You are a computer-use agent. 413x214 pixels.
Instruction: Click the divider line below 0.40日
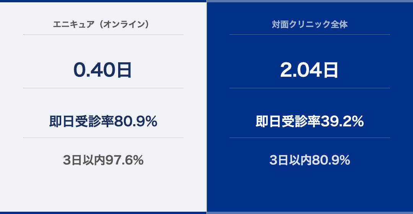pos(103,88)
